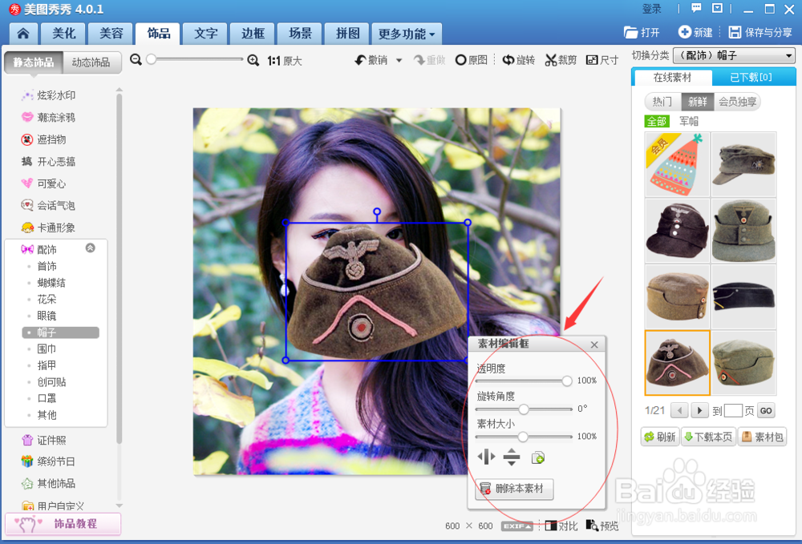The height and width of the screenshot is (544, 802).
Task: Click 保存与分享 to save
Action: tap(760, 33)
